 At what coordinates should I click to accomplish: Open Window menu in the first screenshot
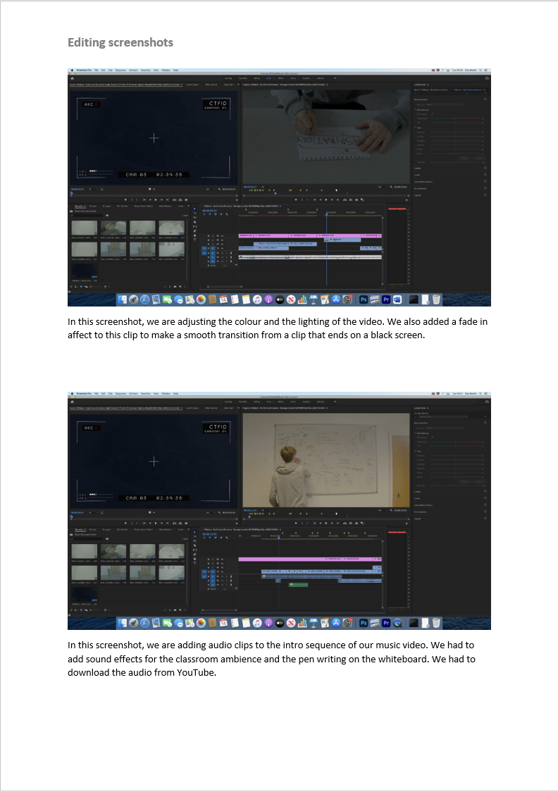pyautogui.click(x=166, y=70)
